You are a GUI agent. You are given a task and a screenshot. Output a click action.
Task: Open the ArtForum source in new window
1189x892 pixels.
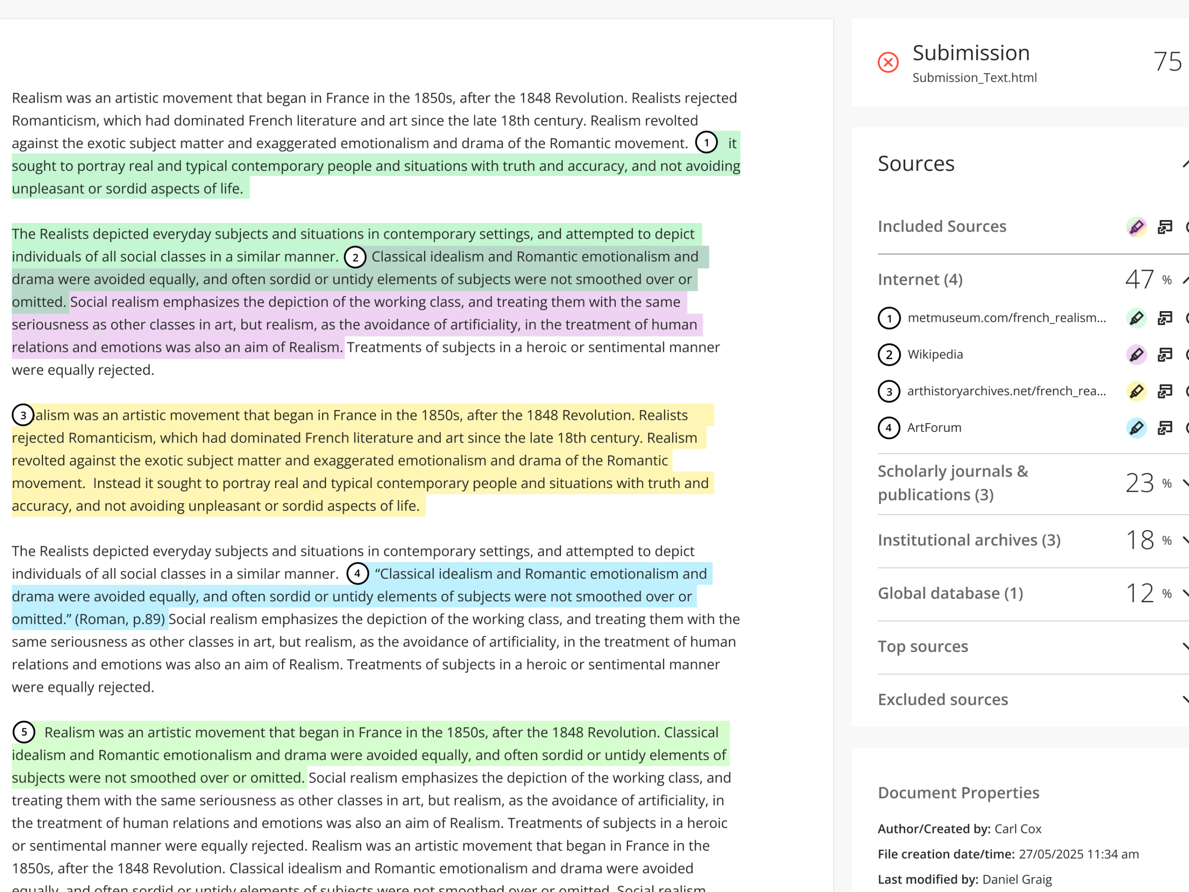click(1164, 428)
